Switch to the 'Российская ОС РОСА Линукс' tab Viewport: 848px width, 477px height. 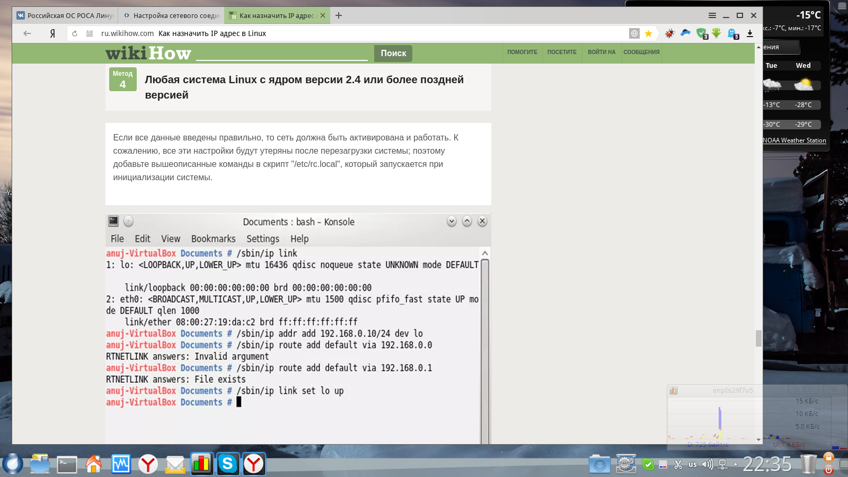click(x=65, y=15)
